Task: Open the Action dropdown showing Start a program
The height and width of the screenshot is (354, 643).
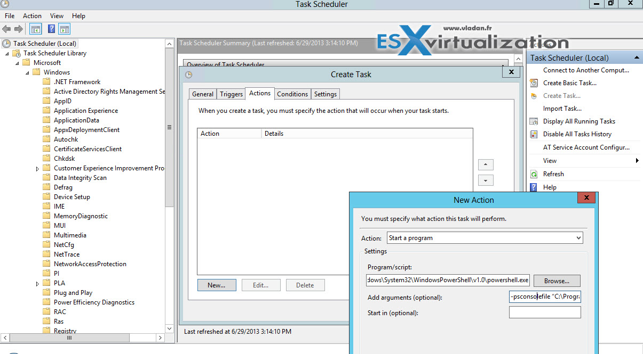Action: point(485,238)
